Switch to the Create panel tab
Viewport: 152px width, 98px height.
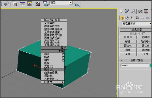[x=121, y=12]
